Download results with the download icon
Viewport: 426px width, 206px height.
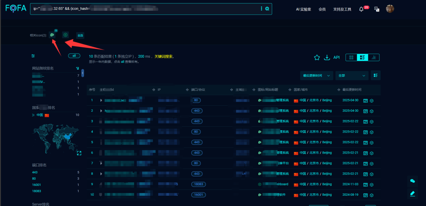(x=327, y=57)
